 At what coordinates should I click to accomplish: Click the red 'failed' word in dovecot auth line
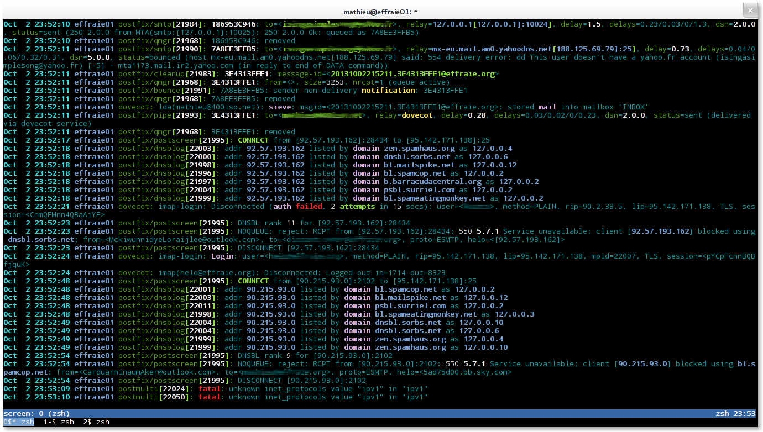(x=309, y=207)
